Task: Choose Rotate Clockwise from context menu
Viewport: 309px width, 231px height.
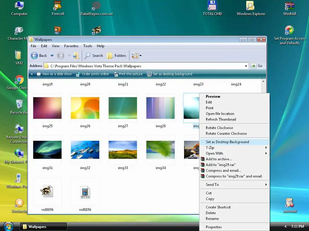Action: [234, 128]
